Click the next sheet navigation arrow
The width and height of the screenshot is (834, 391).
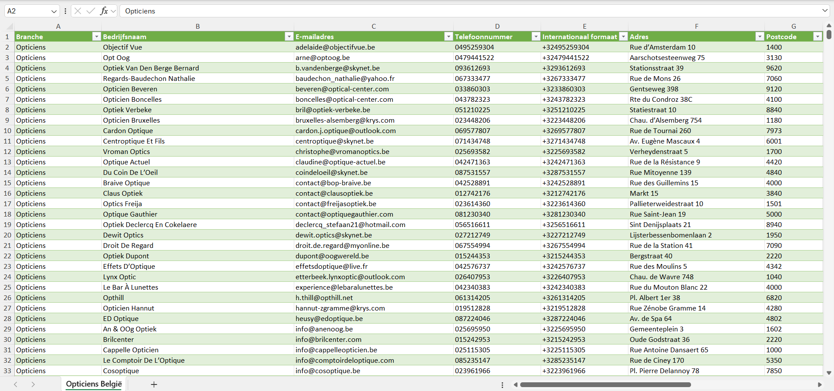point(33,384)
